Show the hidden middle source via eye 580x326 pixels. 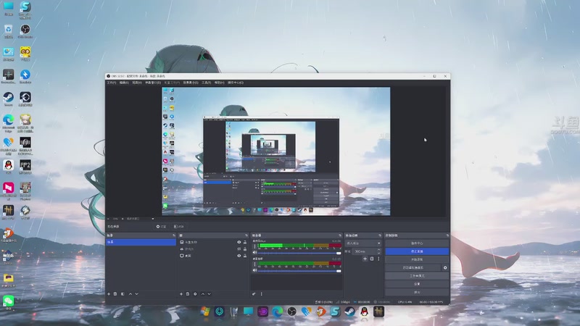click(x=239, y=248)
